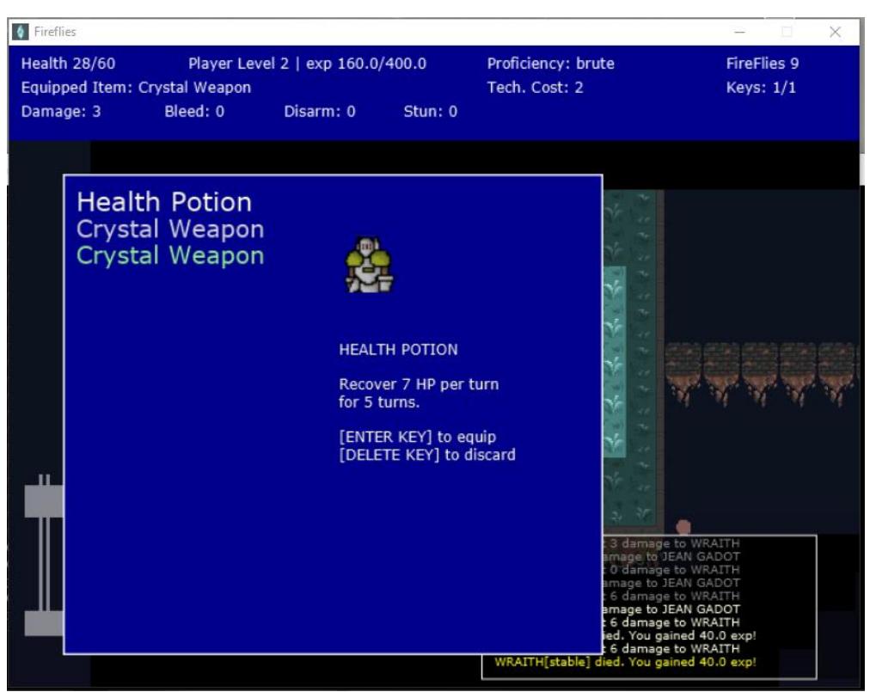Click the '3 damage to WRAITH' log line
Viewport: 882px width, 692px height.
pos(671,543)
